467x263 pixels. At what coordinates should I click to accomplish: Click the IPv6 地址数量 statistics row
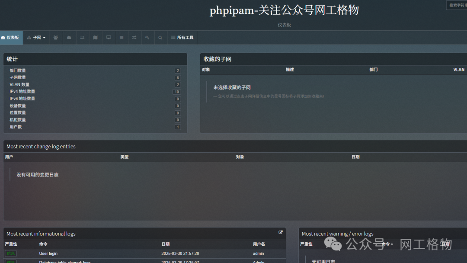(x=95, y=99)
